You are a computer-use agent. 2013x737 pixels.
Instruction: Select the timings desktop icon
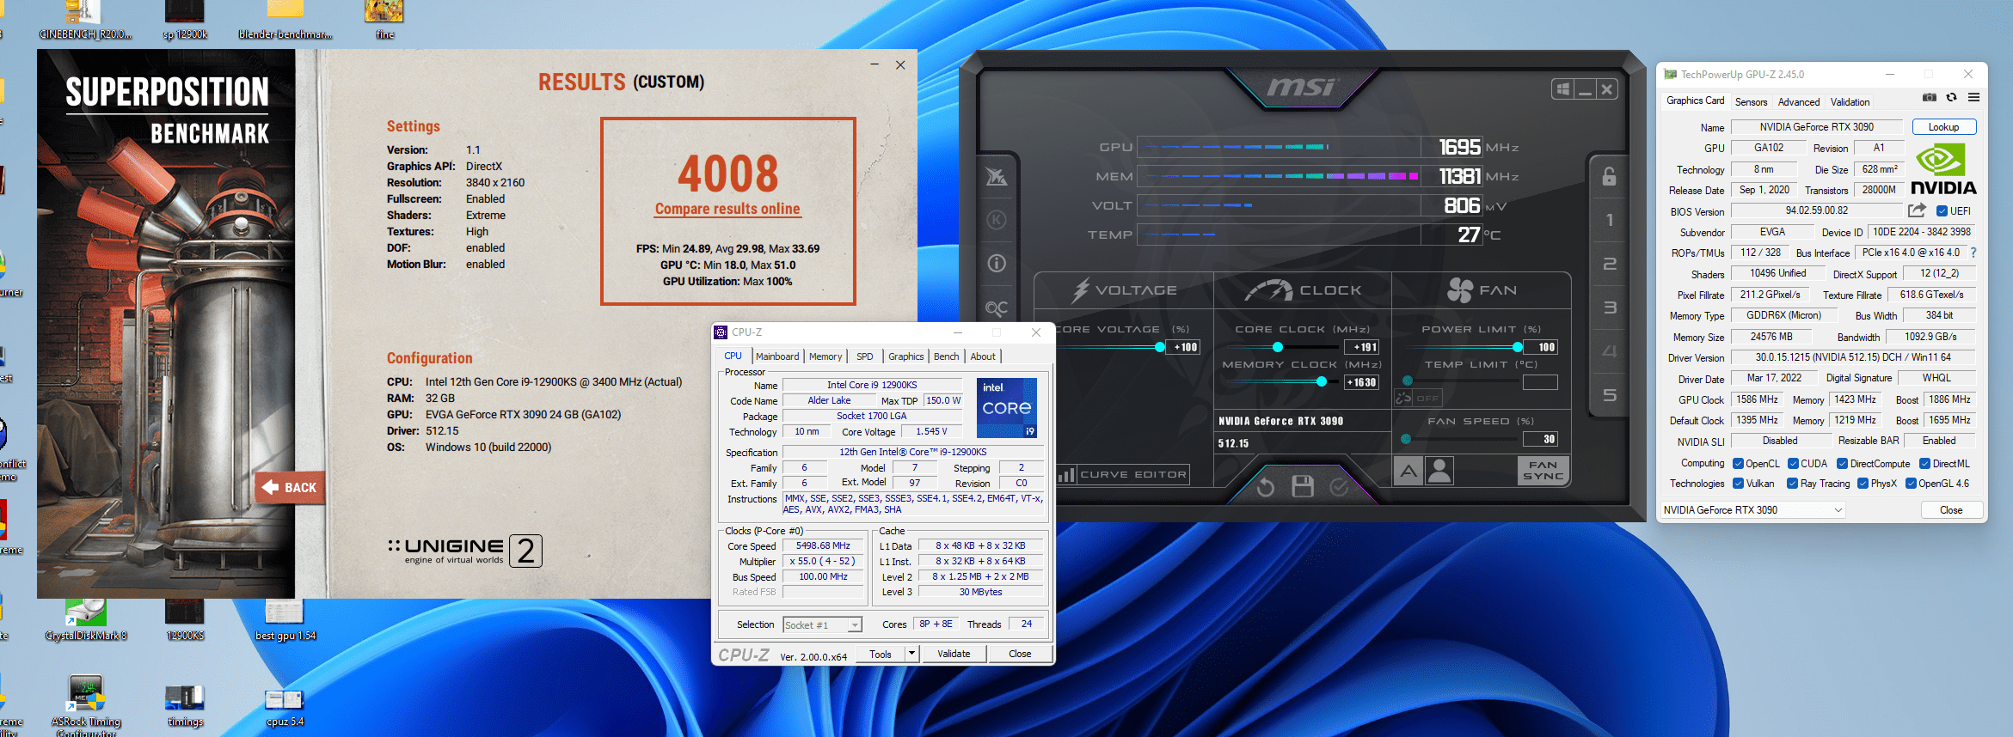[185, 706]
